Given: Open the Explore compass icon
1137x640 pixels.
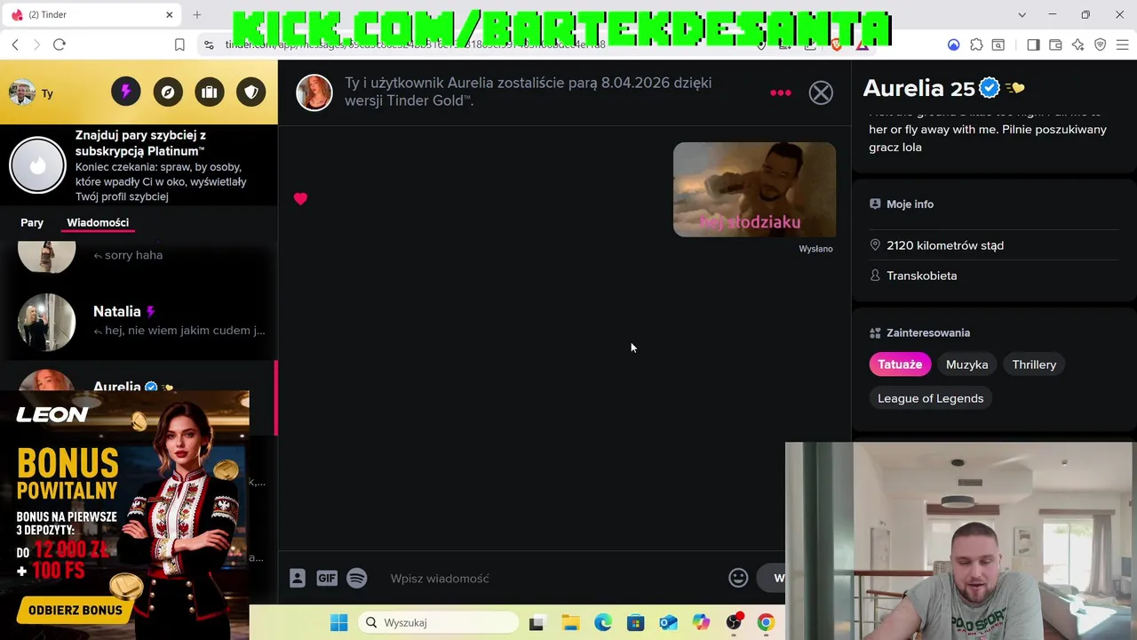Looking at the screenshot, I should point(168,92).
